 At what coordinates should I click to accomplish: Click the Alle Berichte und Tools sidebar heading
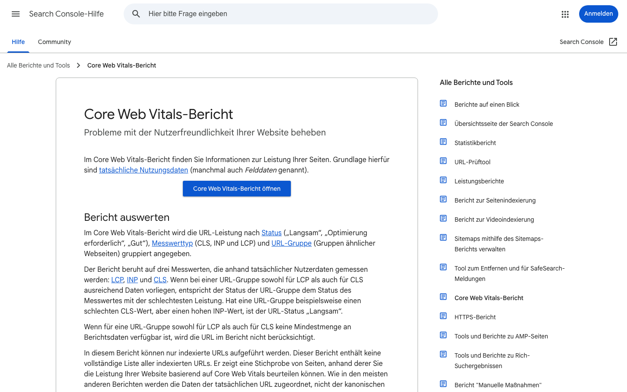(x=476, y=83)
